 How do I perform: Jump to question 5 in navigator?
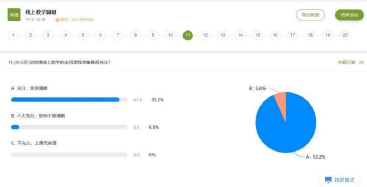83,35
